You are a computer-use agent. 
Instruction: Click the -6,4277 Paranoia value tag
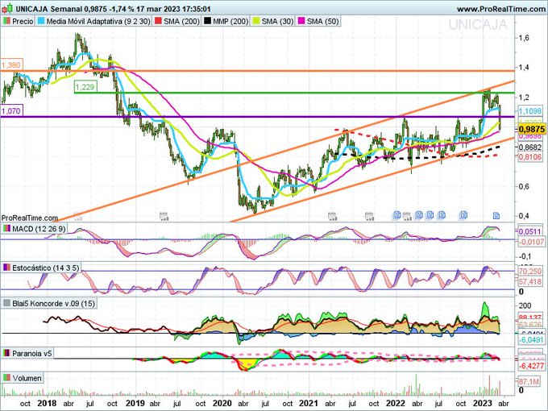[x=531, y=366]
